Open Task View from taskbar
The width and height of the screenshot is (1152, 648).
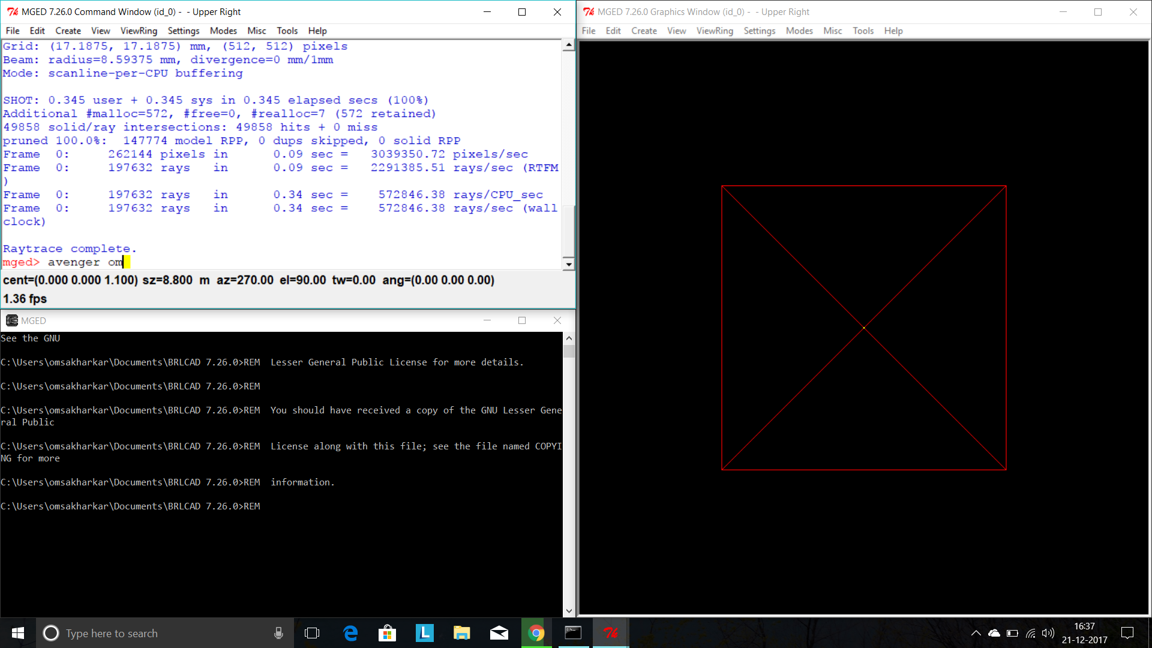coord(312,633)
